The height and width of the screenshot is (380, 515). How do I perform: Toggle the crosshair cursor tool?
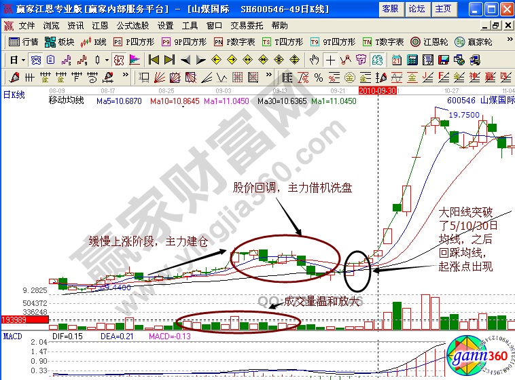click(331, 60)
